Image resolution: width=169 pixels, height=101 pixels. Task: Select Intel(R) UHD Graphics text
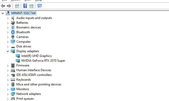[x=36, y=56]
